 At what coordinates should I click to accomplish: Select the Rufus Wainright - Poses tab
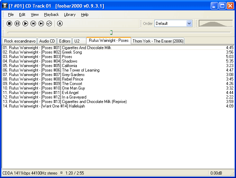(109, 40)
